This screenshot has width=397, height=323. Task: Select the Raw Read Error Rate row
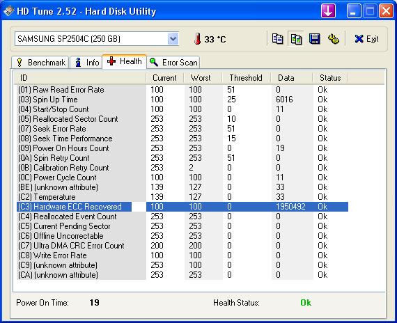point(182,90)
